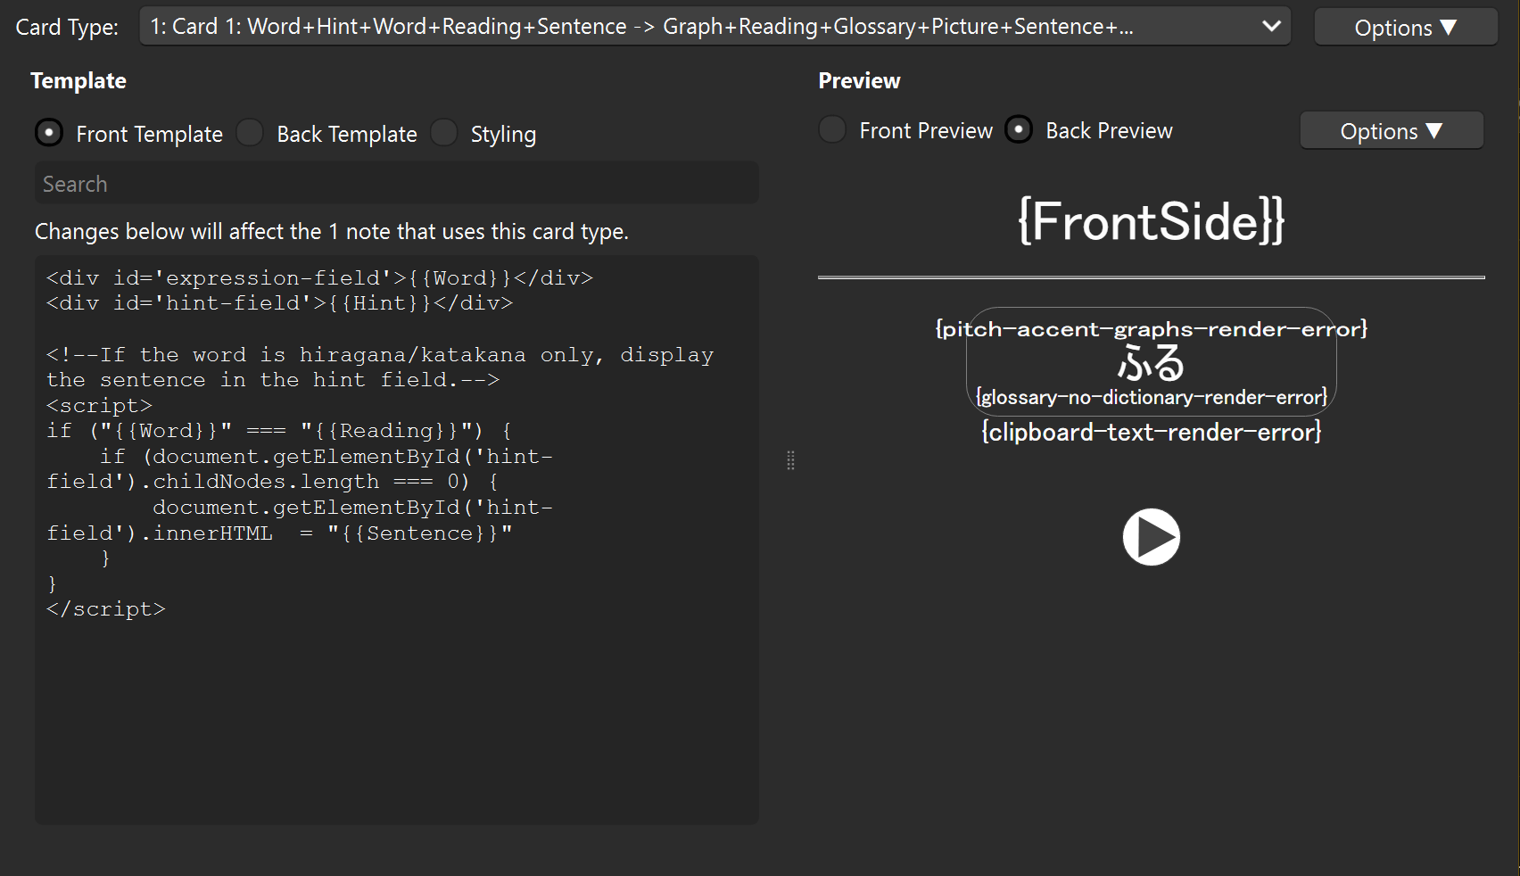Click the FrontSide text in the preview
The height and width of the screenshot is (876, 1520).
click(x=1152, y=221)
